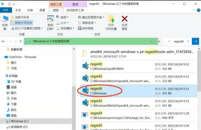Clear the regedit search box with X
This screenshot has width=201, height=130.
pos(188,41)
